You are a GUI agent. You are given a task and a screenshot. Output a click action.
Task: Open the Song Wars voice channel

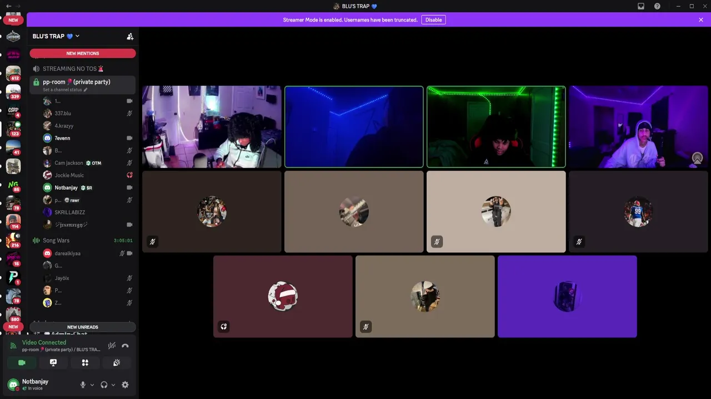coord(82,241)
